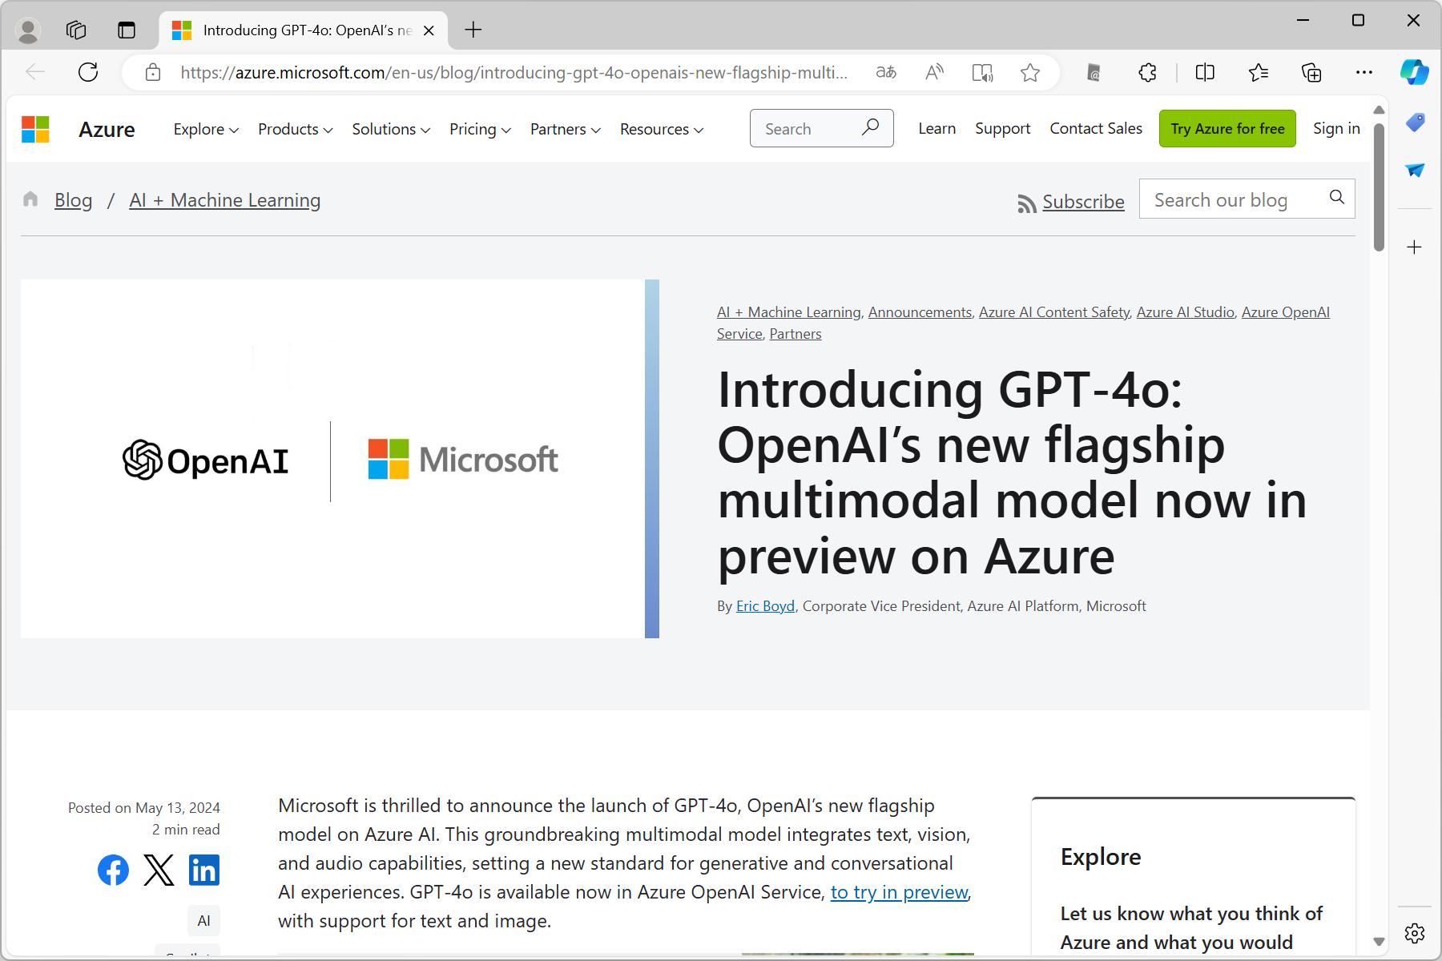
Task: Expand the Partners dropdown menu
Action: pyautogui.click(x=565, y=129)
